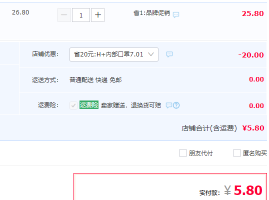Toggle the 运费险 checkbox
This screenshot has width=269, height=200.
[73, 105]
